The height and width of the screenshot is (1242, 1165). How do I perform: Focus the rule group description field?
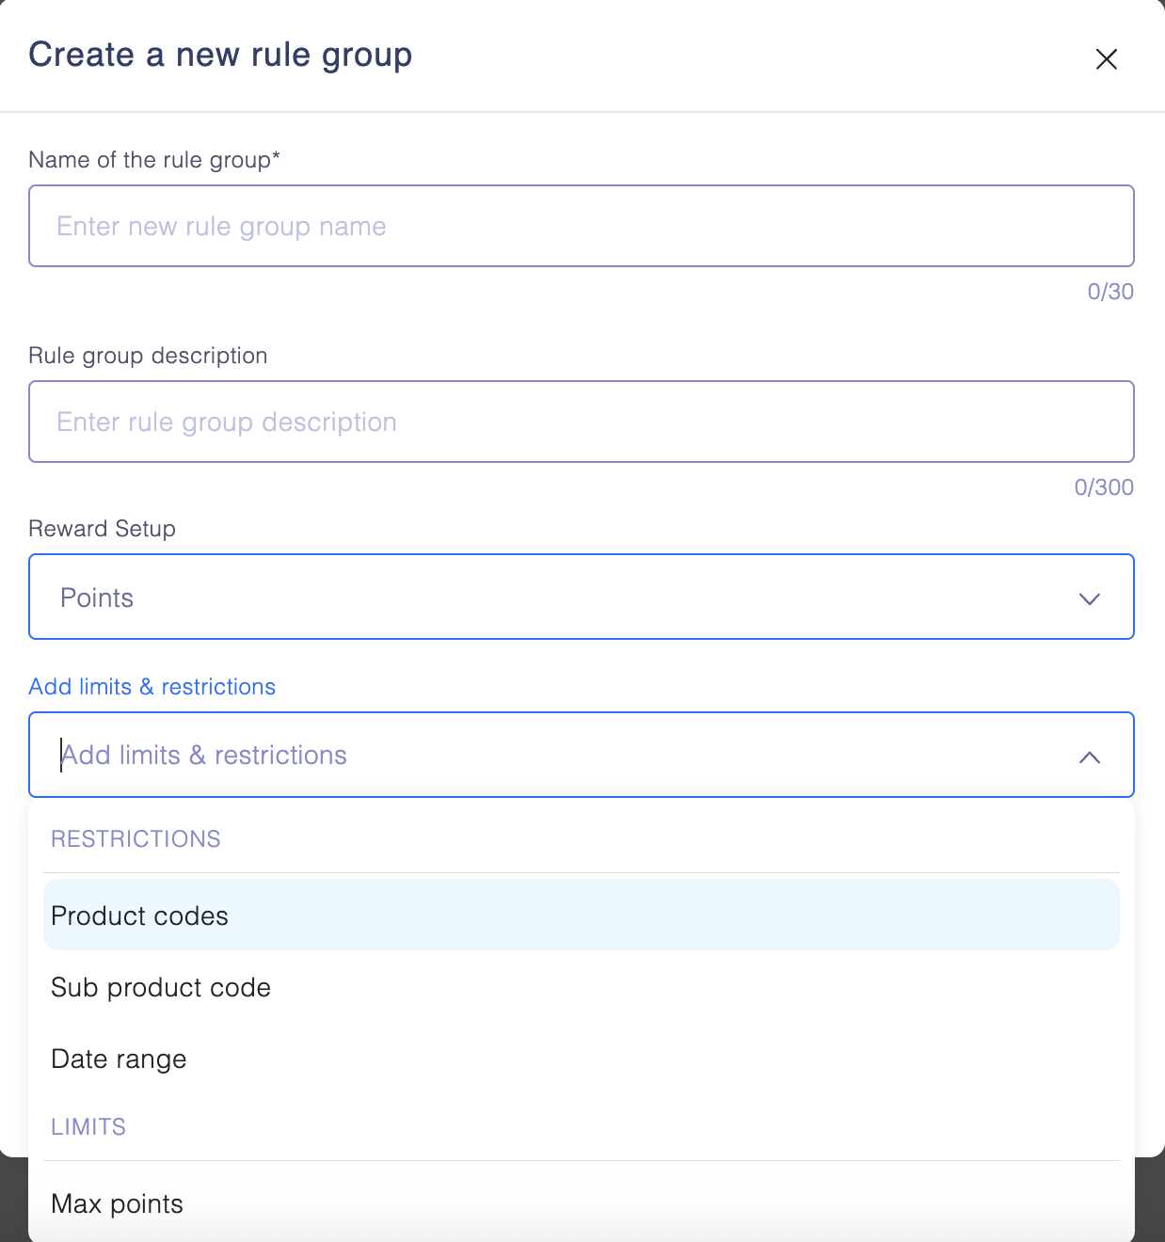(581, 422)
